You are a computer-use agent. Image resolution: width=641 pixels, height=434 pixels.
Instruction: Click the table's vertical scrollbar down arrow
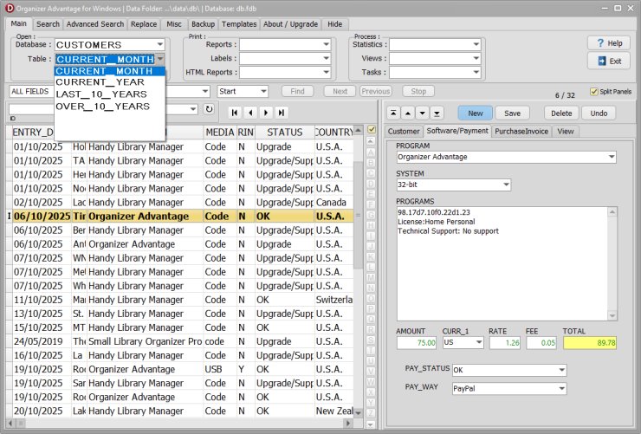pos(358,412)
